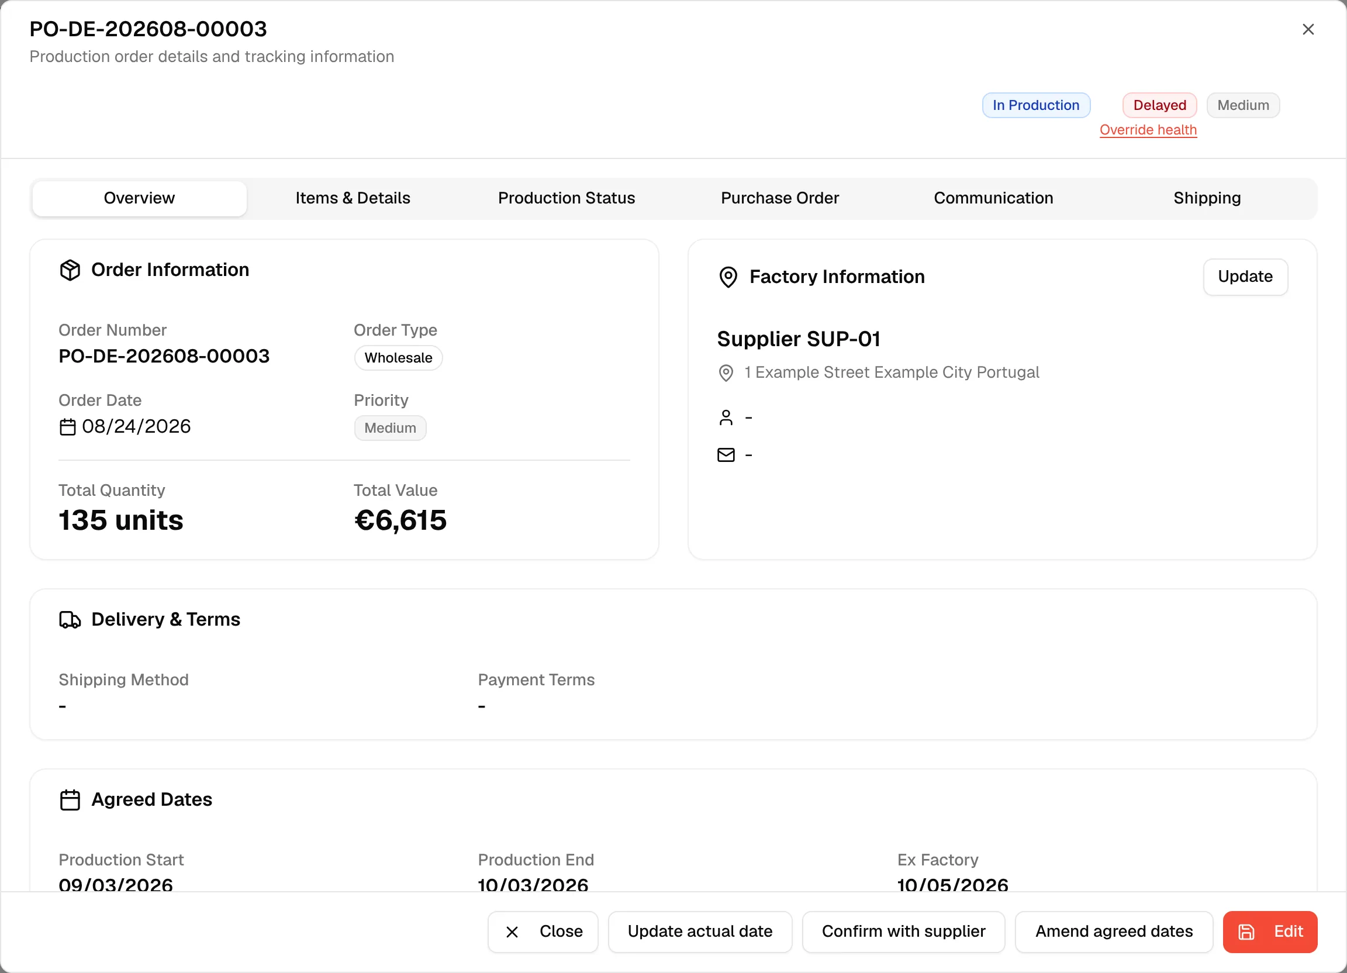
Task: Click Confirm with supplier button
Action: (x=903, y=932)
